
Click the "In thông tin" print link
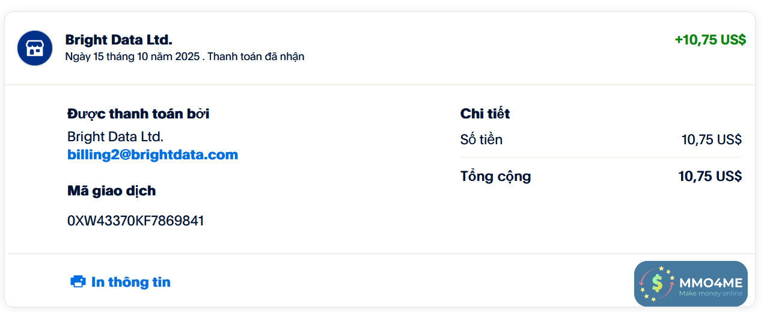point(130,281)
